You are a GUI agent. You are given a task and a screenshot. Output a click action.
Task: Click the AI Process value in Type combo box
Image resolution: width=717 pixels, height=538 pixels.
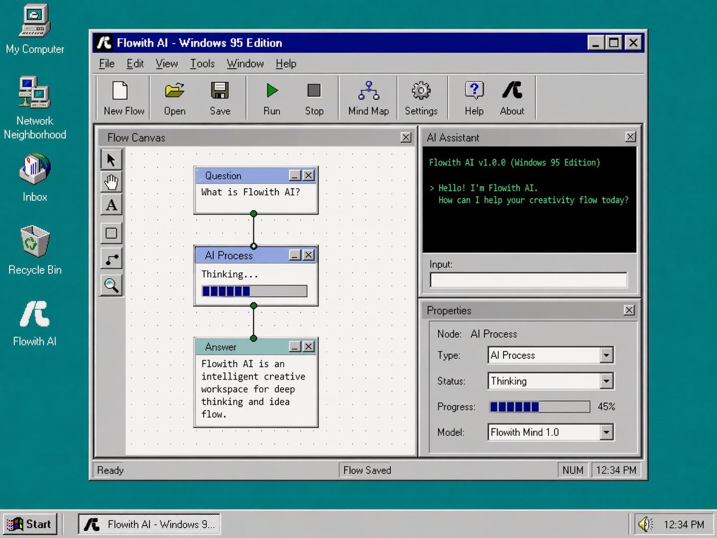pos(513,355)
